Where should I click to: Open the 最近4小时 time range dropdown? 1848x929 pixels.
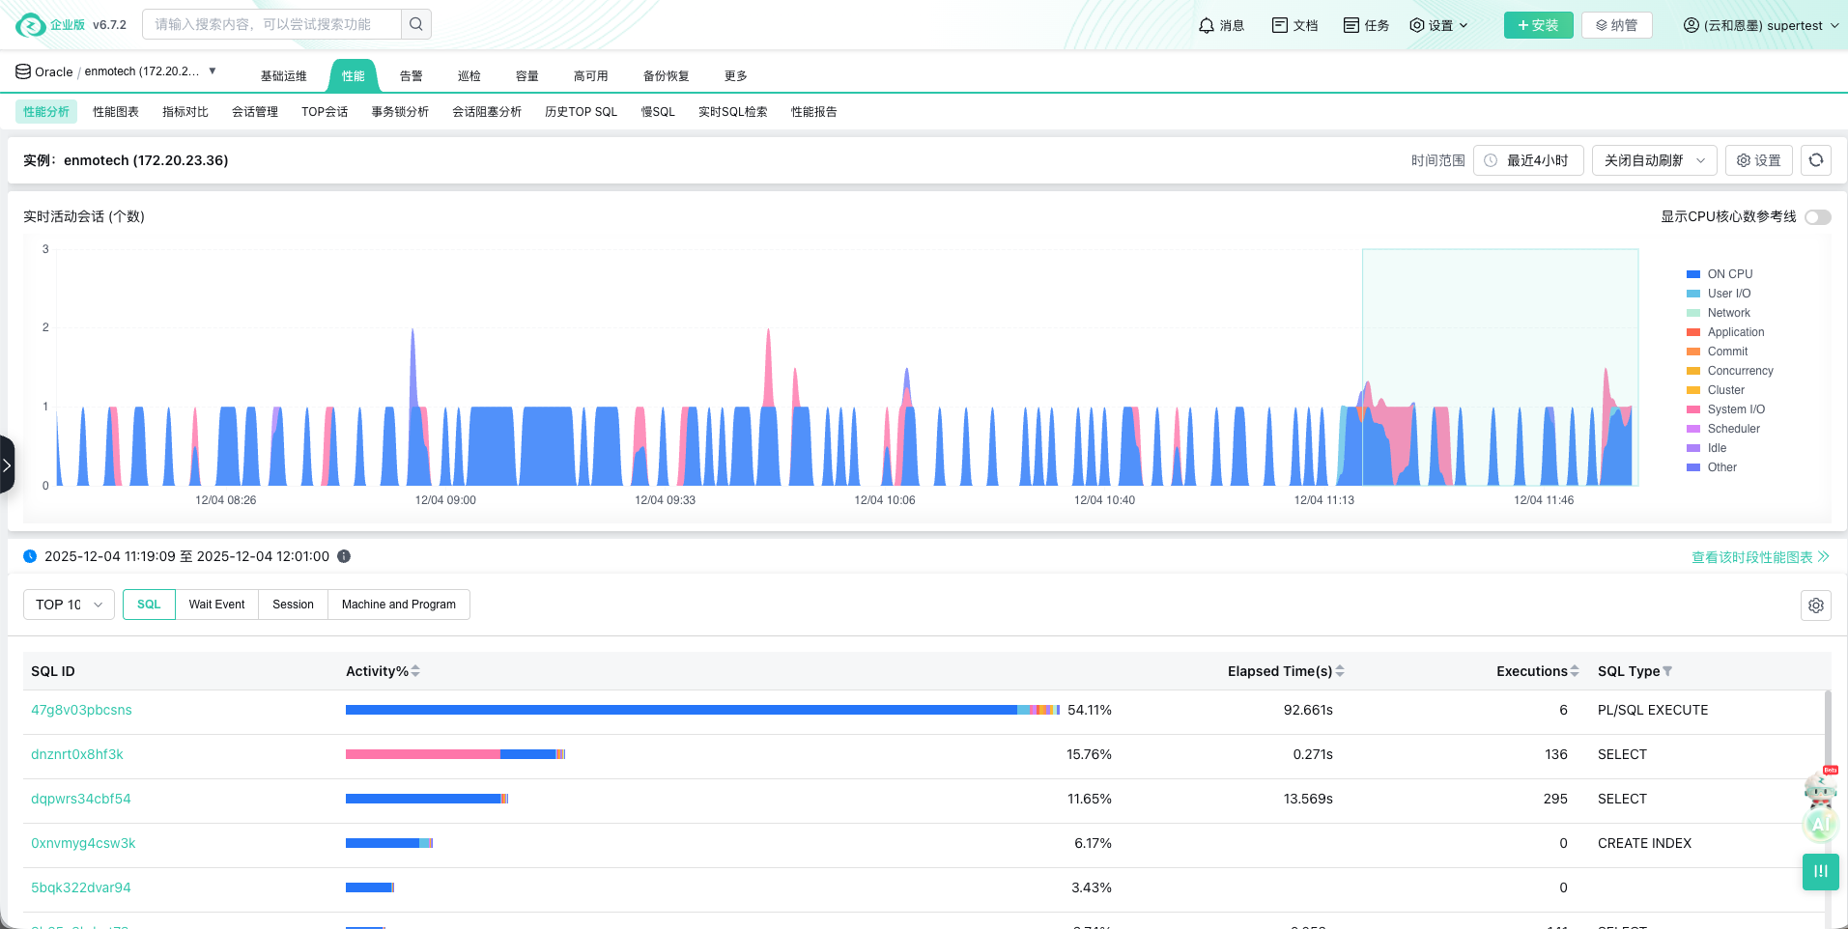[1527, 160]
